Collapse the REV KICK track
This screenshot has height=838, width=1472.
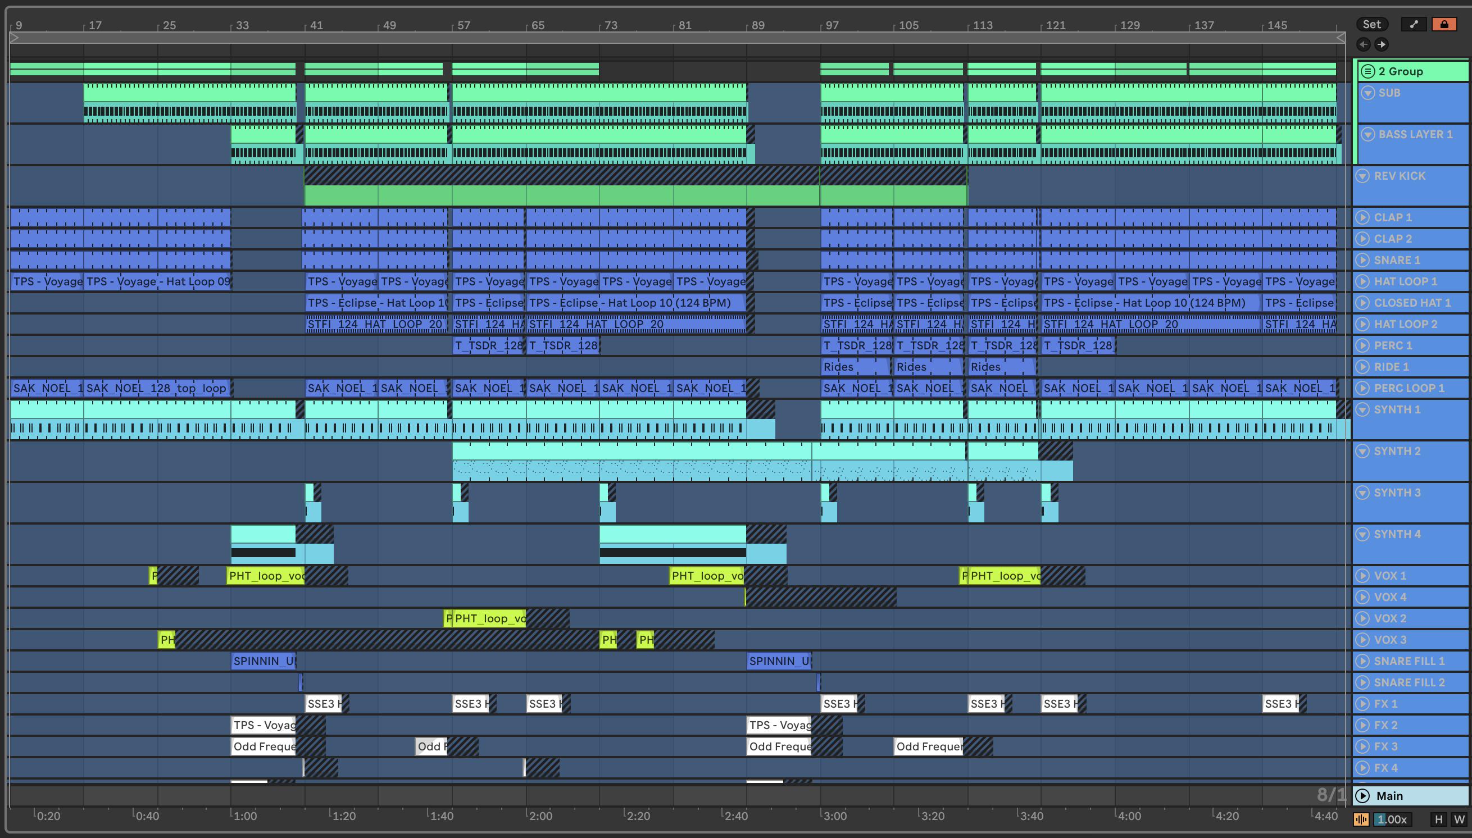(1362, 176)
